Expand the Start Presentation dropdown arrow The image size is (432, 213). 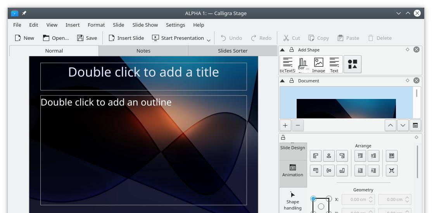pos(209,40)
